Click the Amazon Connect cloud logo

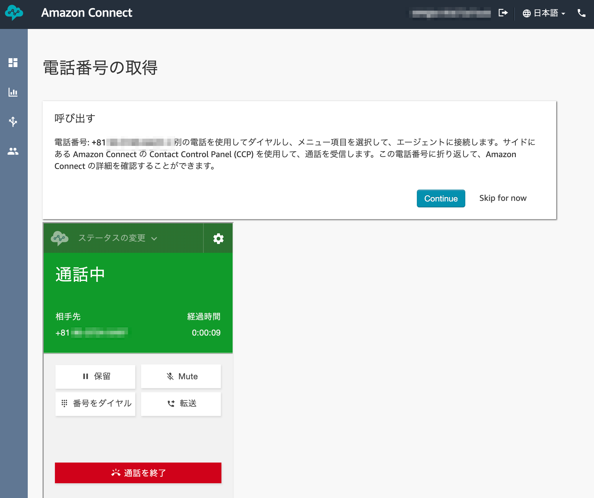click(x=14, y=13)
